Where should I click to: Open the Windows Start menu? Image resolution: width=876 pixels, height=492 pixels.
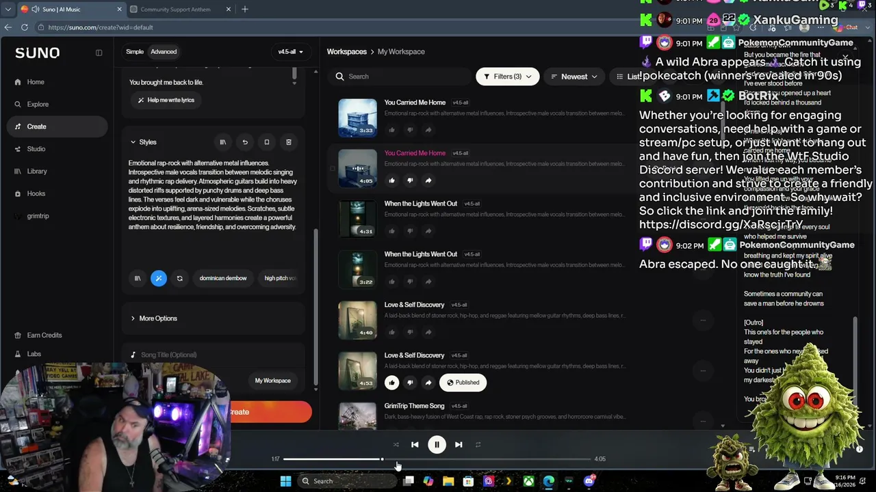point(285,481)
